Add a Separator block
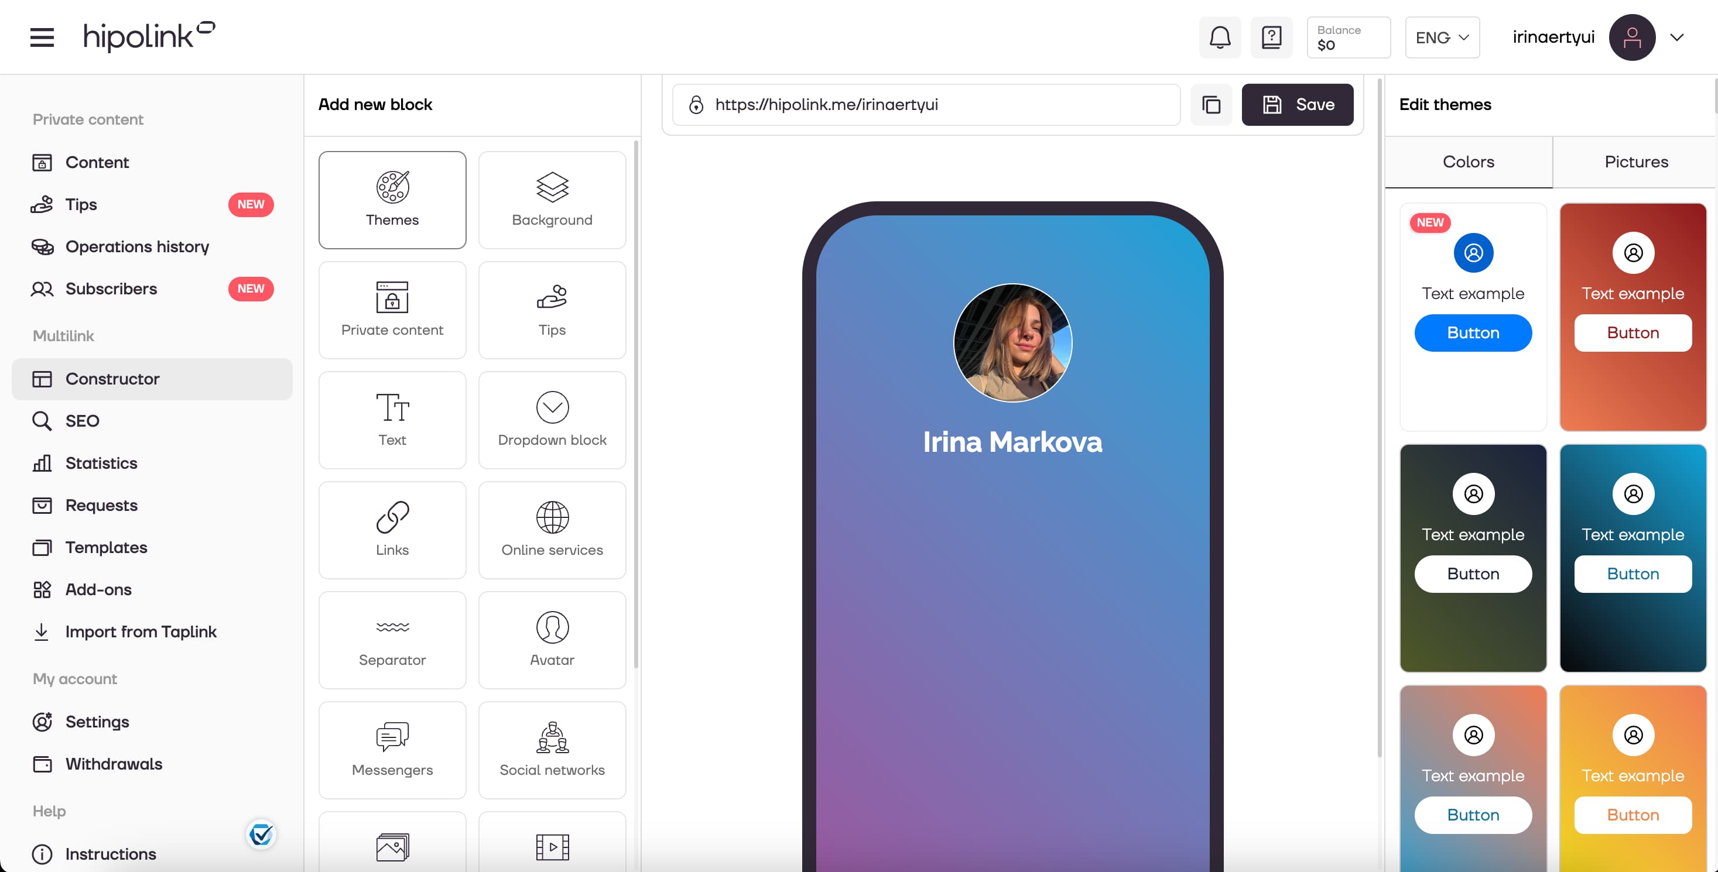 [392, 639]
